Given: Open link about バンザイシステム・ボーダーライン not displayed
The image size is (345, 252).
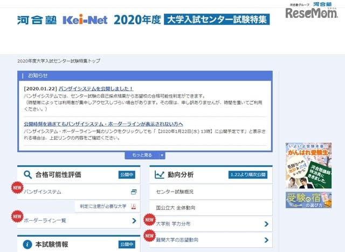Looking at the screenshot, I should pyautogui.click(x=103, y=124).
